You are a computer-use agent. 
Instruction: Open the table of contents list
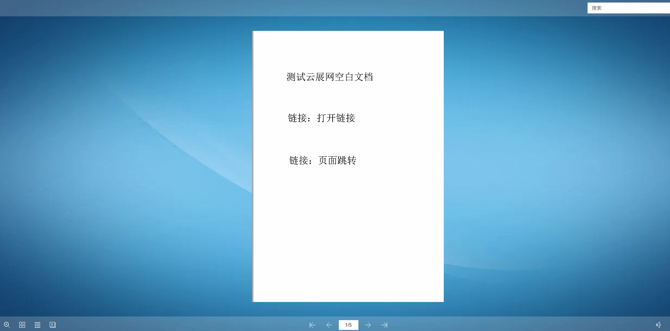coord(37,325)
